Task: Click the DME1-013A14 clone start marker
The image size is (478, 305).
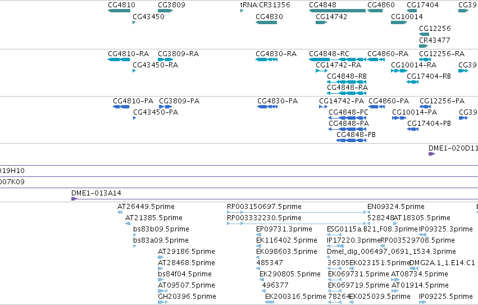Action: [74, 199]
